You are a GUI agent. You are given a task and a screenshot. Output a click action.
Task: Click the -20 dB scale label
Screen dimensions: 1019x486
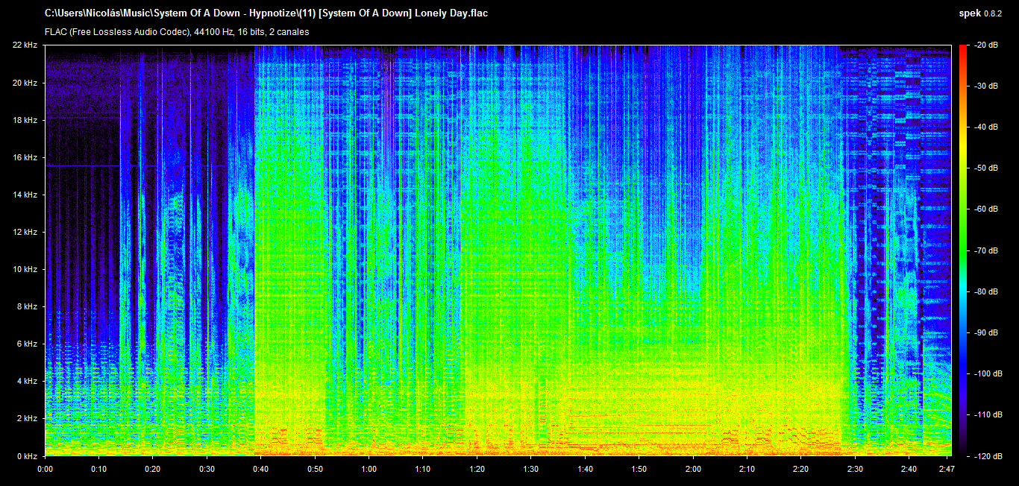tap(985, 45)
